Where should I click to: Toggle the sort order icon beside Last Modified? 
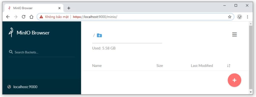pos(228,66)
